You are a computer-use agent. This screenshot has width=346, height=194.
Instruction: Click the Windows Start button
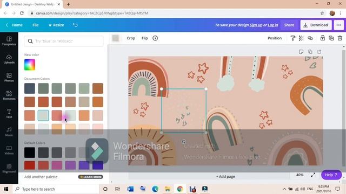[x=6, y=189]
